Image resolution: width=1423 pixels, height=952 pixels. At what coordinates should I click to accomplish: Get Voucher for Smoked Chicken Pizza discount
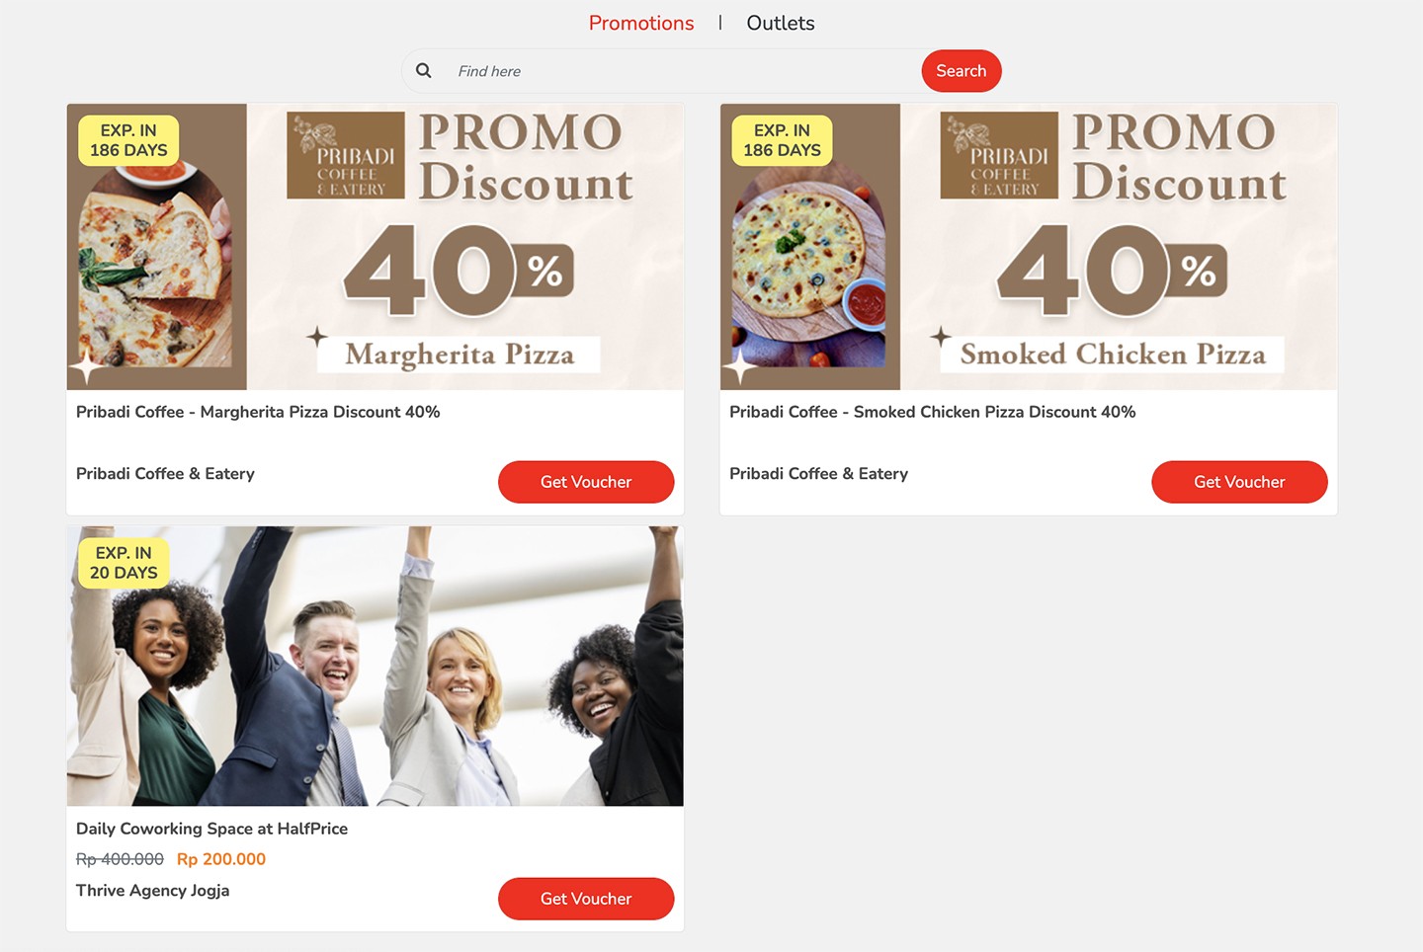click(x=1239, y=482)
